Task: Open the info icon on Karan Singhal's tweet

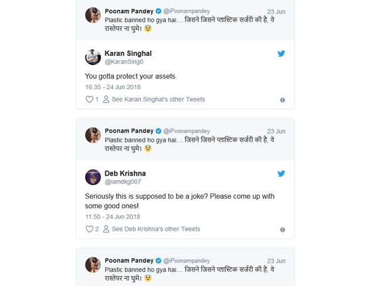Action: [x=283, y=100]
